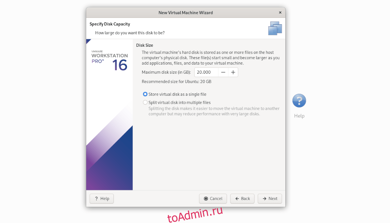Click the Help label beneath the blue icon
Viewport: 390px width, 223px height.
pos(299,116)
